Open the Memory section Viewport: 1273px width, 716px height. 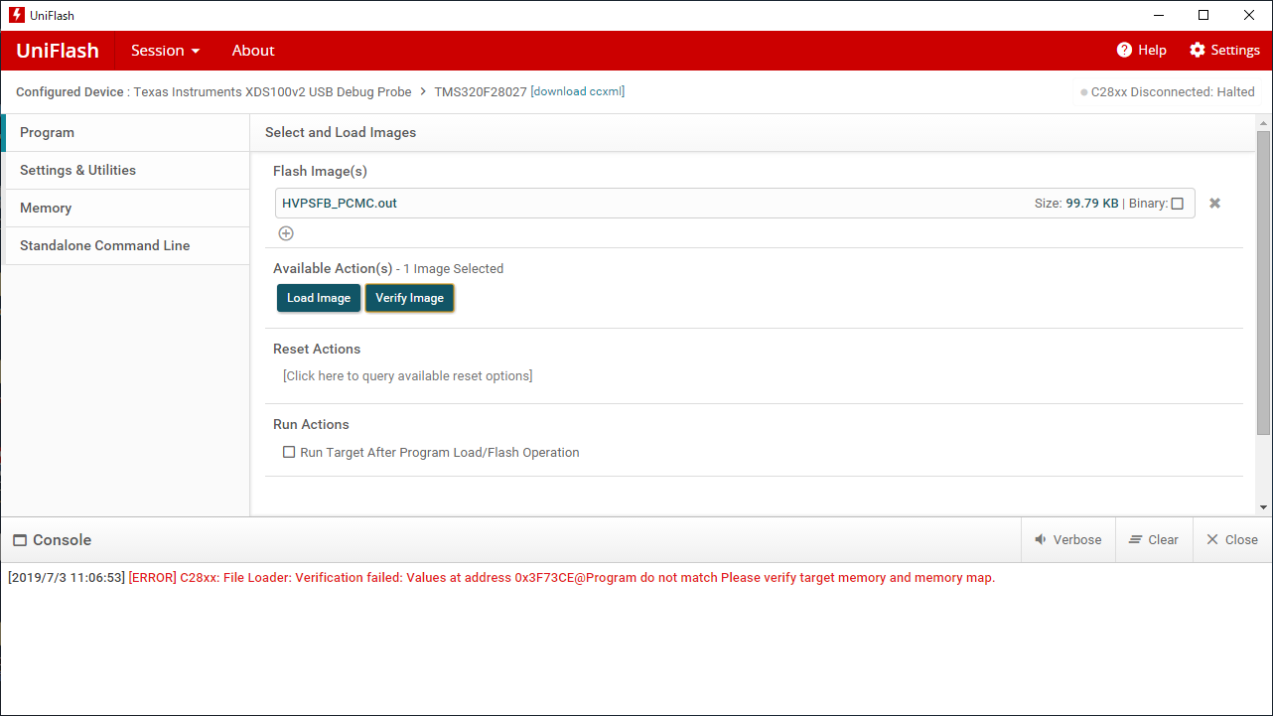point(125,209)
